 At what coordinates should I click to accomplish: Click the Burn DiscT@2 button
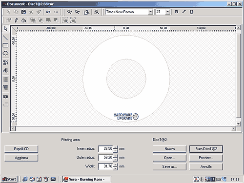click(206, 149)
